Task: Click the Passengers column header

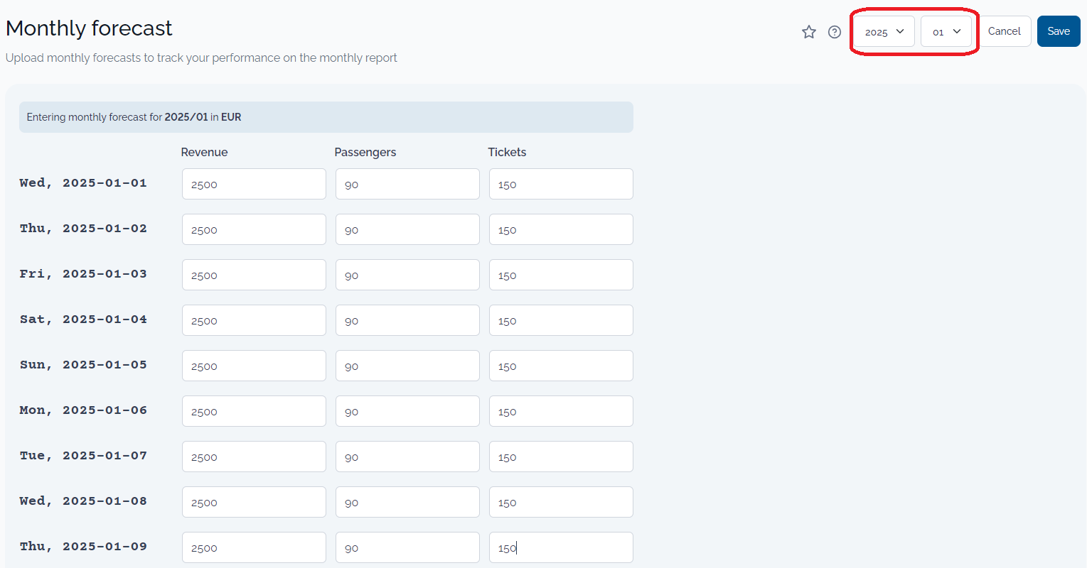Action: point(365,152)
